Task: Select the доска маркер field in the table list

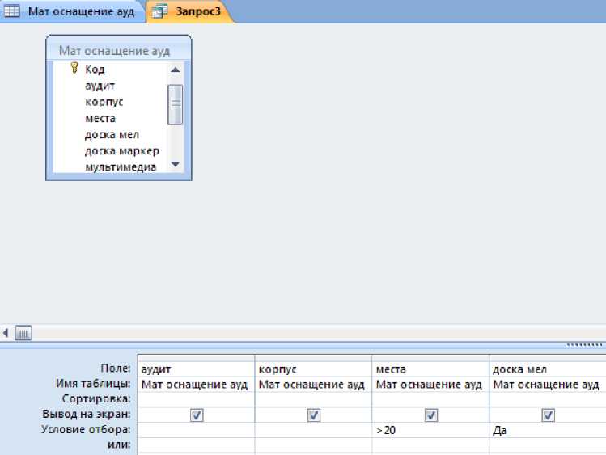Action: pos(121,151)
